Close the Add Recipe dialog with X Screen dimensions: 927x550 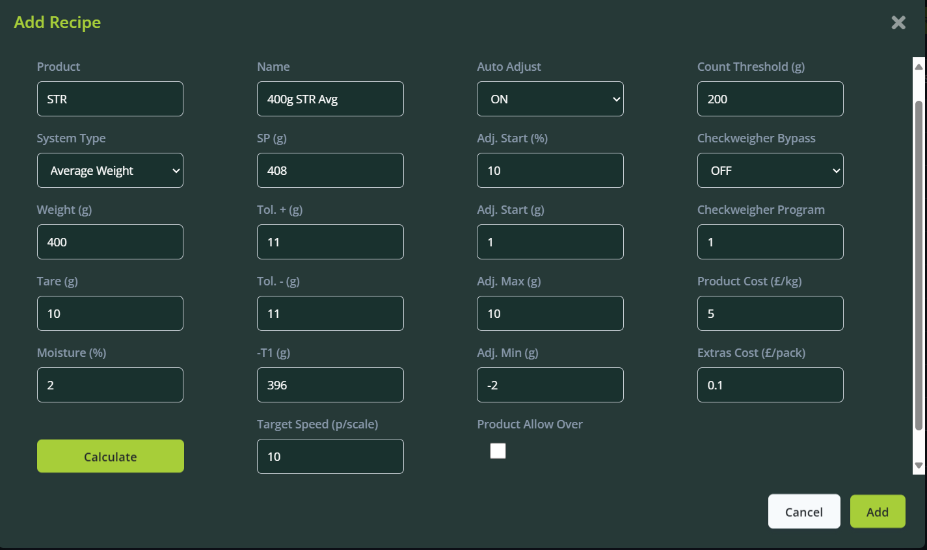point(898,23)
